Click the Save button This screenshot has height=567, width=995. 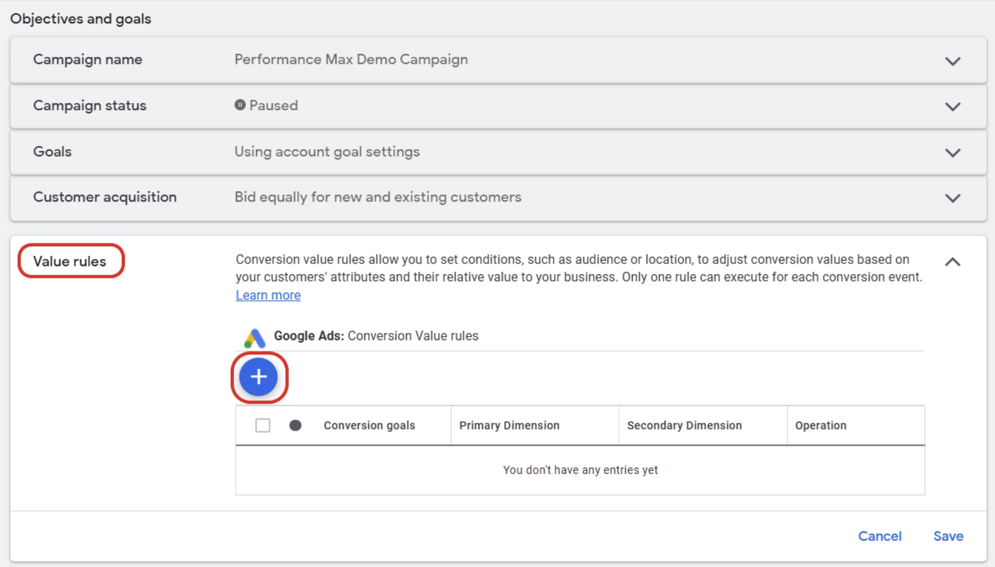pyautogui.click(x=948, y=536)
